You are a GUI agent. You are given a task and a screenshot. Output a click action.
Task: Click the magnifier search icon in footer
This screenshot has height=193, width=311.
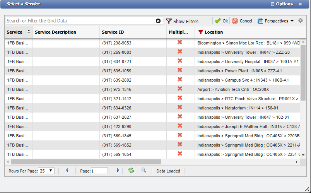(x=143, y=170)
